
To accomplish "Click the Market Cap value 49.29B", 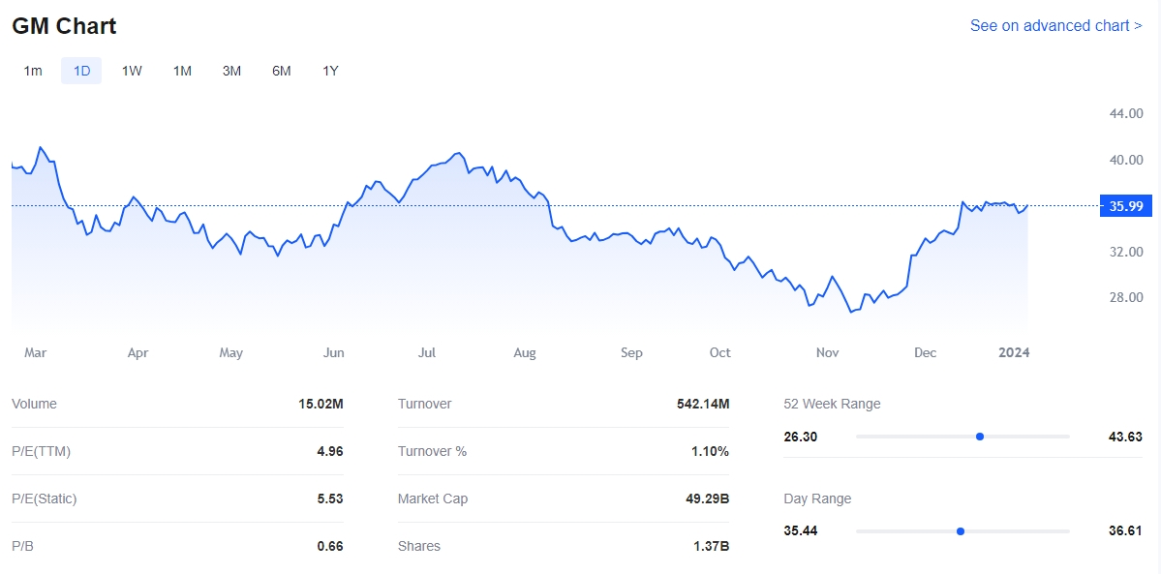I will [x=707, y=498].
